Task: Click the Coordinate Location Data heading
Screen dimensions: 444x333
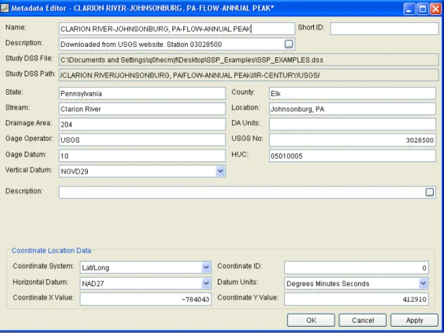Action: (x=51, y=251)
